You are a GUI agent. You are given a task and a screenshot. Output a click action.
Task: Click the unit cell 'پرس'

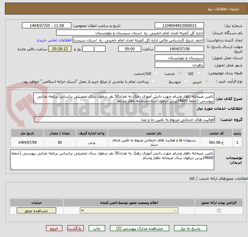coord(92,142)
